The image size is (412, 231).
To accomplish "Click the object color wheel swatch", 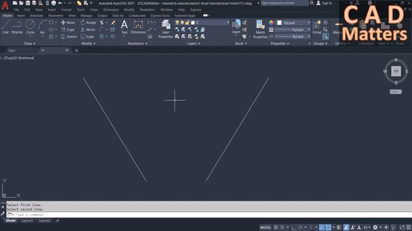I will pyautogui.click(x=271, y=23).
